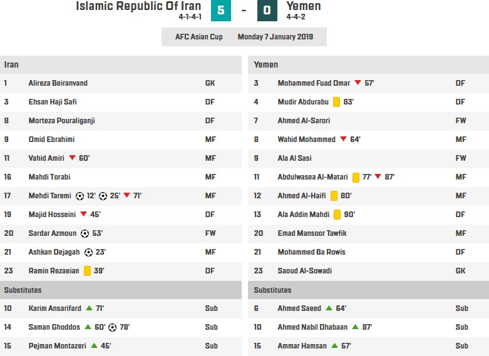This screenshot has height=356, width=489.
Task: Click Karim Ansarifard's green substitution-on arrow
Action: [x=89, y=308]
